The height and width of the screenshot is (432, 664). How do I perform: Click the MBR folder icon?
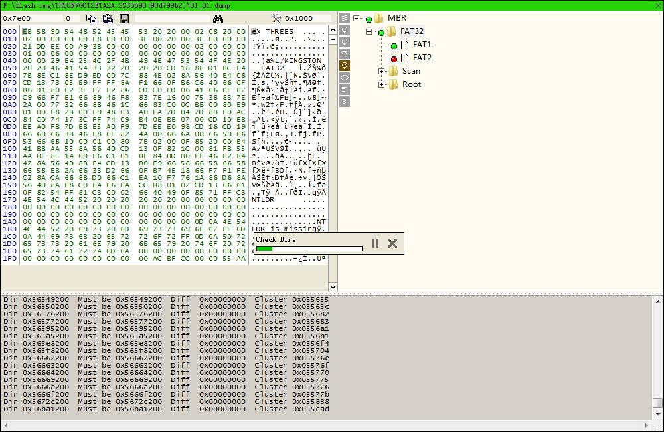pyautogui.click(x=379, y=18)
